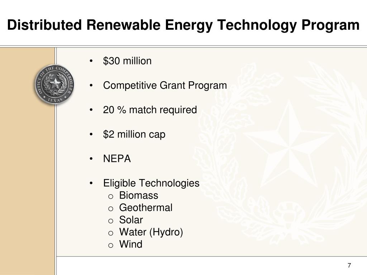Select the "Geothermal" sub-item

click(x=146, y=207)
